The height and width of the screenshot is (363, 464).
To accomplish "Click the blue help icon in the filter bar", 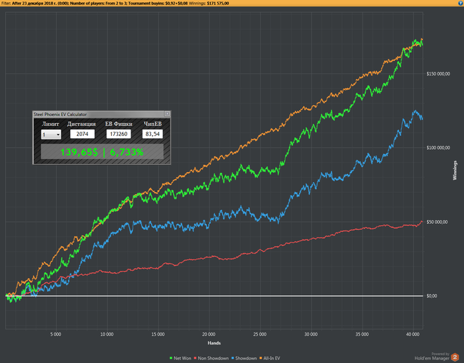I will 461,3.
